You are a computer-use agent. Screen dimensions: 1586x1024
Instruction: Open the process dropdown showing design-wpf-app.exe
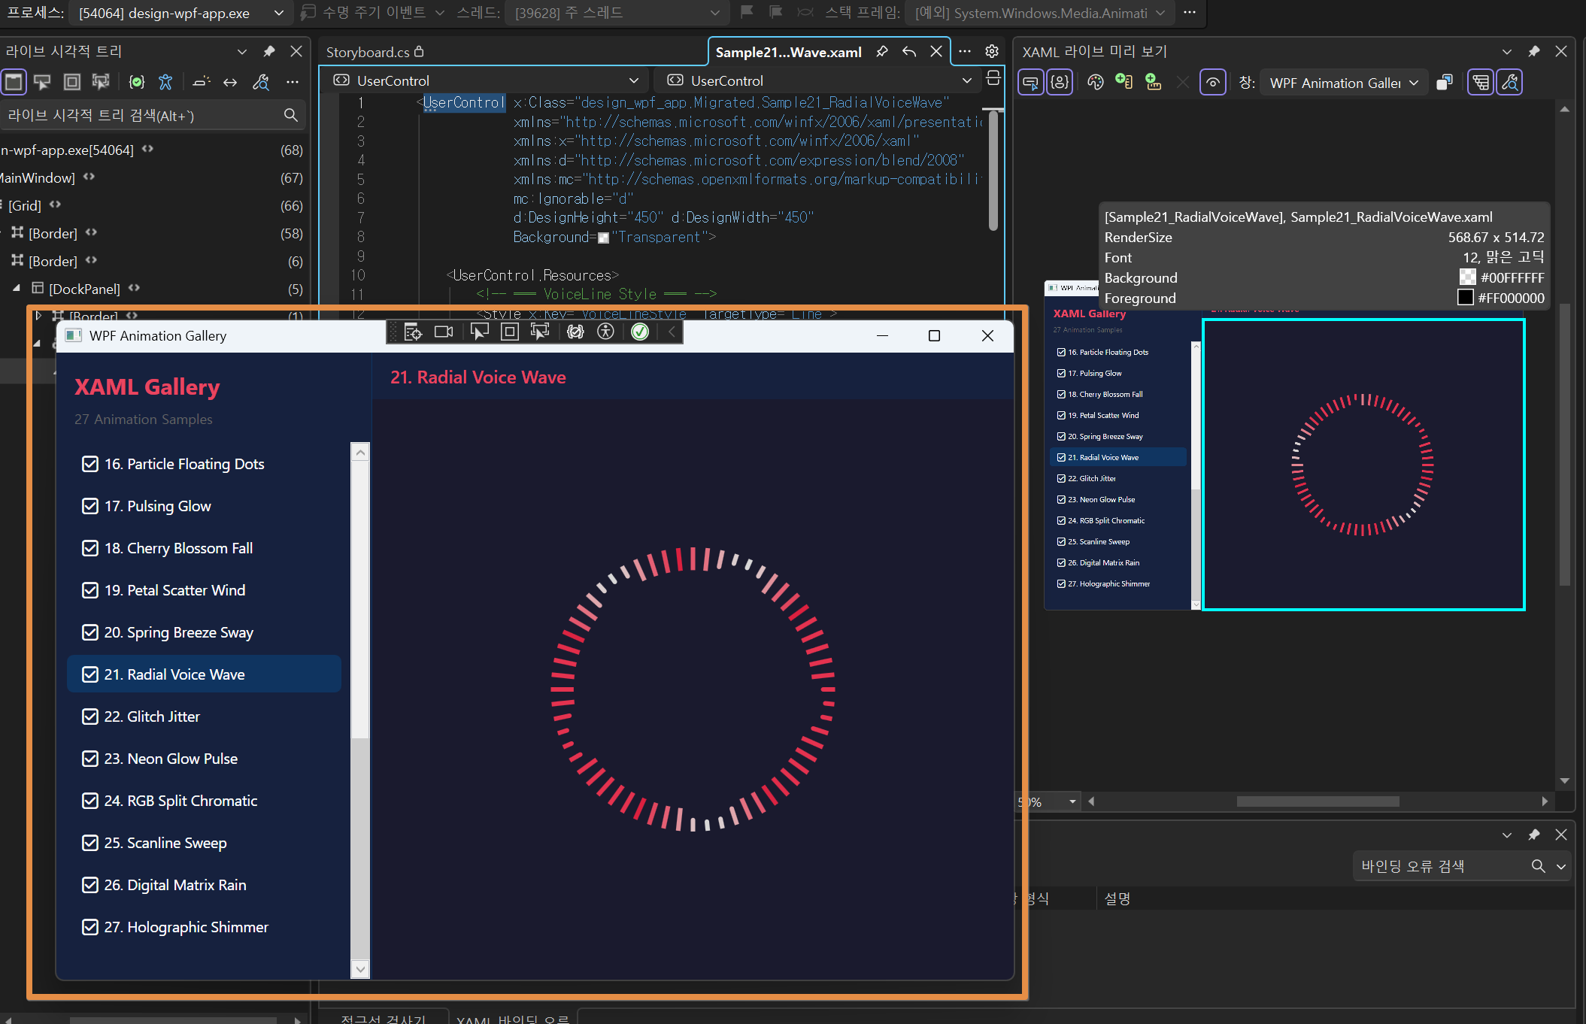tap(180, 13)
